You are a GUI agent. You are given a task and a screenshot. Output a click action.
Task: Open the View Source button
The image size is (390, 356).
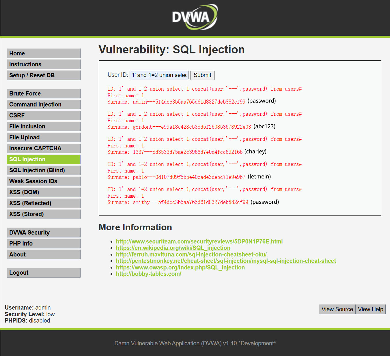(337, 309)
